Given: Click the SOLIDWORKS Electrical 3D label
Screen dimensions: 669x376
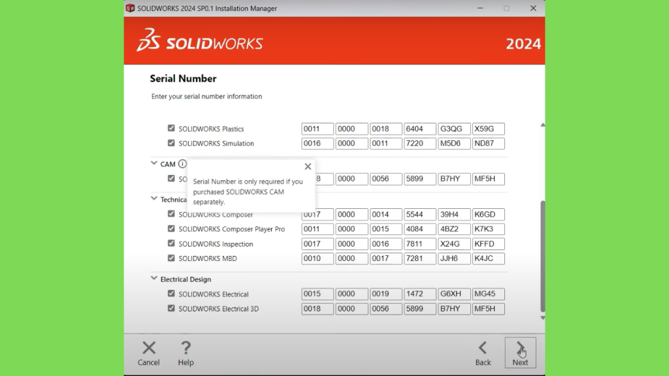Looking at the screenshot, I should pyautogui.click(x=218, y=309).
